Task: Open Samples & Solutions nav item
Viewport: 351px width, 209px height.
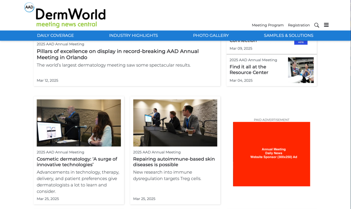Action: [x=288, y=35]
